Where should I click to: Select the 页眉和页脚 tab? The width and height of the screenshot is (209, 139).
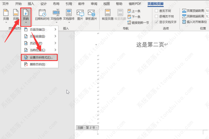click(156, 4)
